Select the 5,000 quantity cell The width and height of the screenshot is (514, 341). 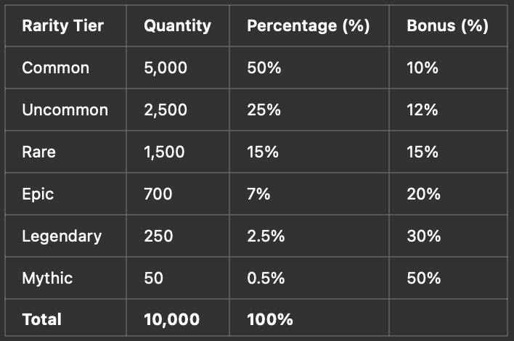[x=166, y=68]
